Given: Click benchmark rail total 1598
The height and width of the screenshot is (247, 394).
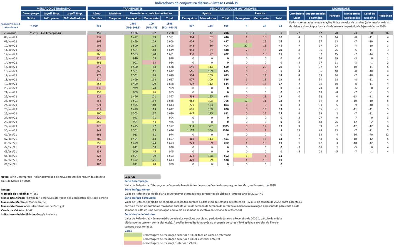Looking at the screenshot, I should coord(169,24).
